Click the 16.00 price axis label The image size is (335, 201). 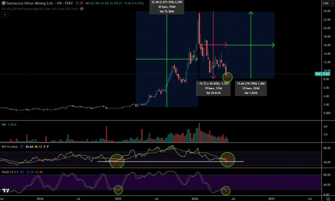[327, 45]
